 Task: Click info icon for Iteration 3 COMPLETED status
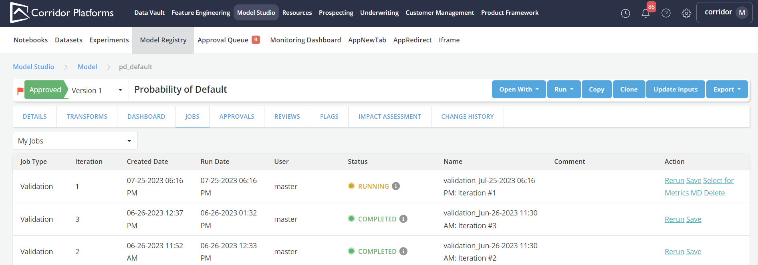[x=403, y=219]
